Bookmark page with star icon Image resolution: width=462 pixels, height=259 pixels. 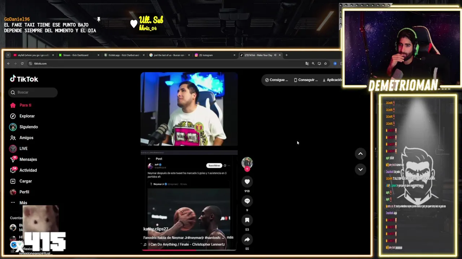[325, 63]
